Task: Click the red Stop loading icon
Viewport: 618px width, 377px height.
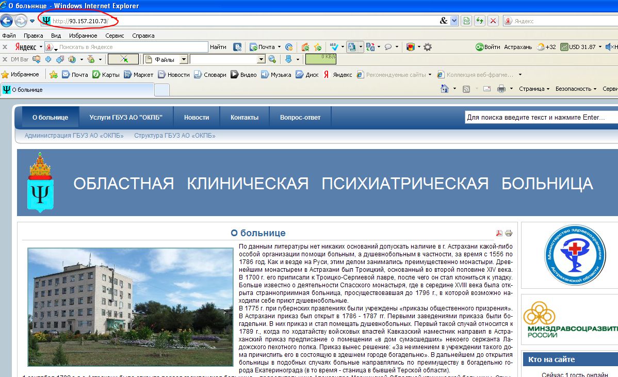Action: 493,21
